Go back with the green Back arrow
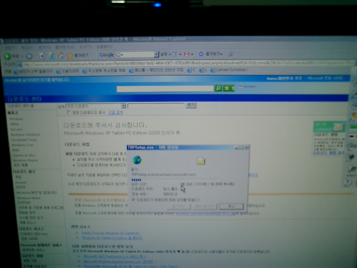 (x=7, y=56)
